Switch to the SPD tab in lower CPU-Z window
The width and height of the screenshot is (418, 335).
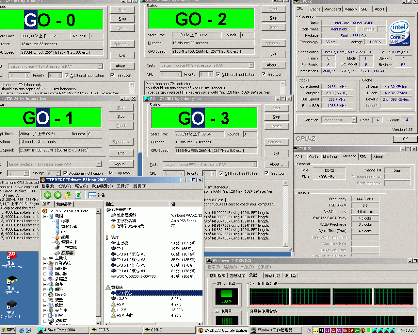tap(363, 157)
